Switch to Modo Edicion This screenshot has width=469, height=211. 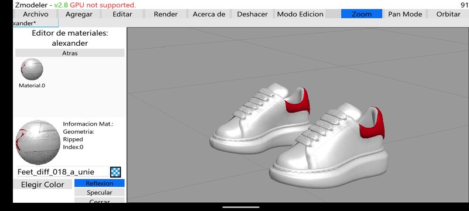[300, 14]
